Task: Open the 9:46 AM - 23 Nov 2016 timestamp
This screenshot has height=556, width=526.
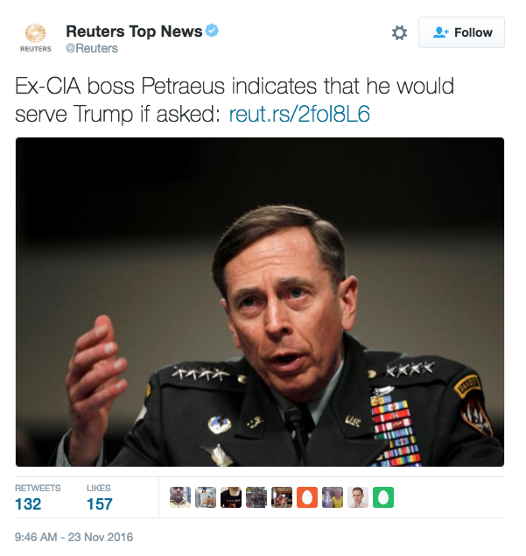Action: 74,537
